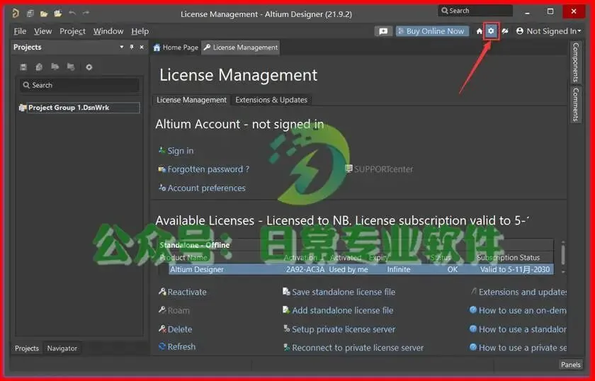Click the Projects panel Search field
The image size is (595, 381).
(79, 85)
